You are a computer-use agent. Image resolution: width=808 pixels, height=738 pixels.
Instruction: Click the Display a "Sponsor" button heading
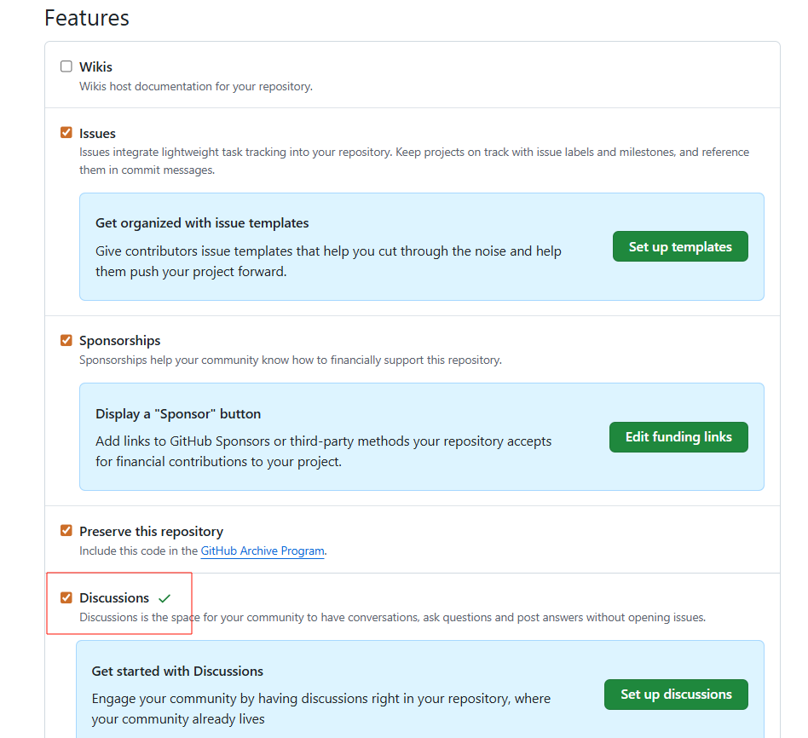178,414
